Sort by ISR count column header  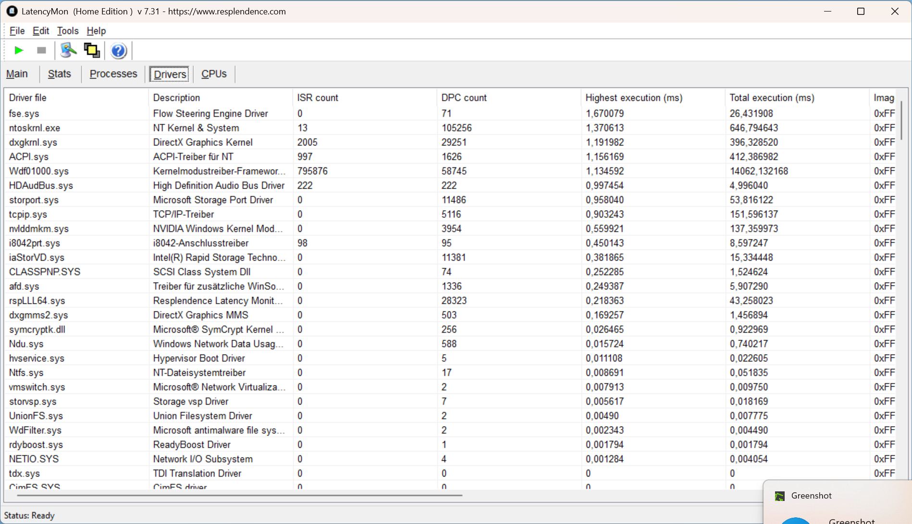[x=365, y=98]
